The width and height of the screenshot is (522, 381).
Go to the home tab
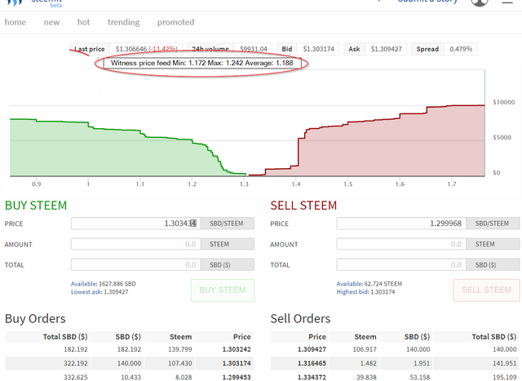(15, 22)
